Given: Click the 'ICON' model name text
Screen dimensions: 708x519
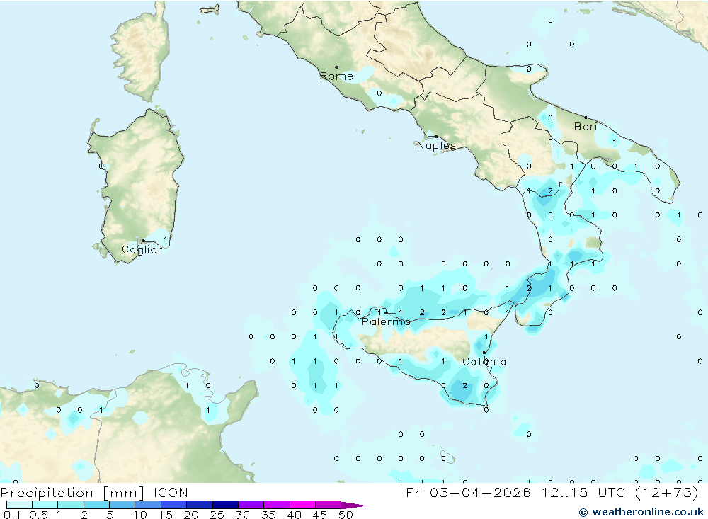Looking at the screenshot, I should (171, 492).
